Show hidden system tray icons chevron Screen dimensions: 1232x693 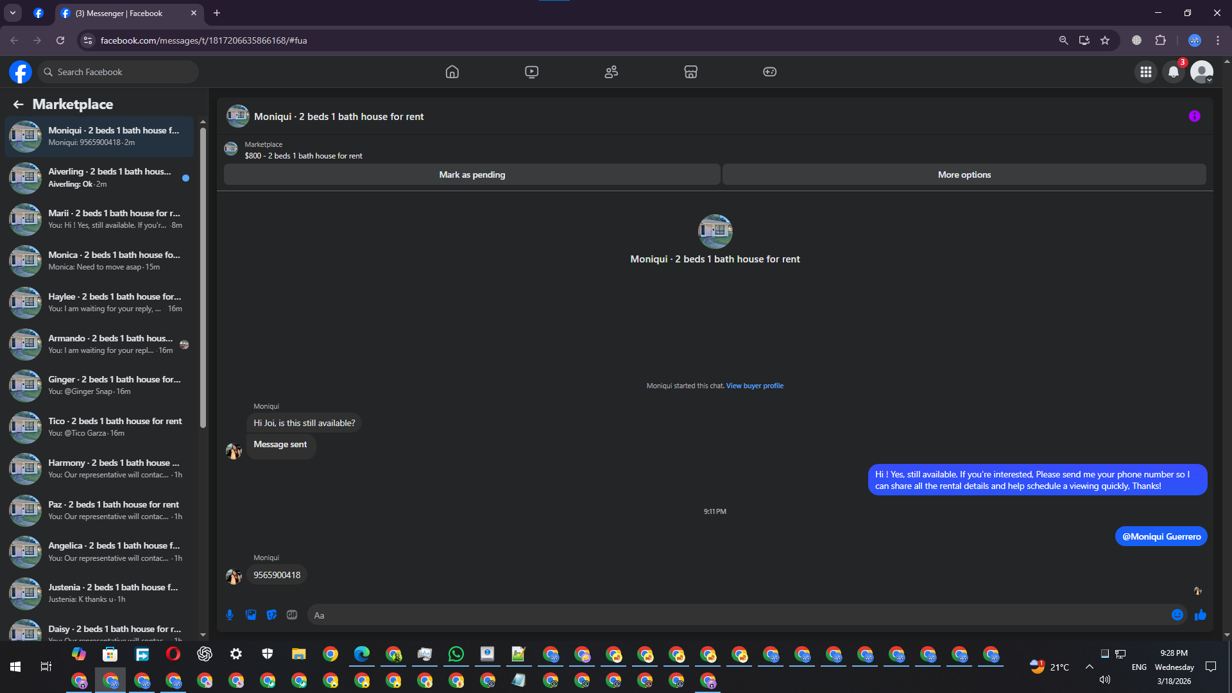point(1089,667)
